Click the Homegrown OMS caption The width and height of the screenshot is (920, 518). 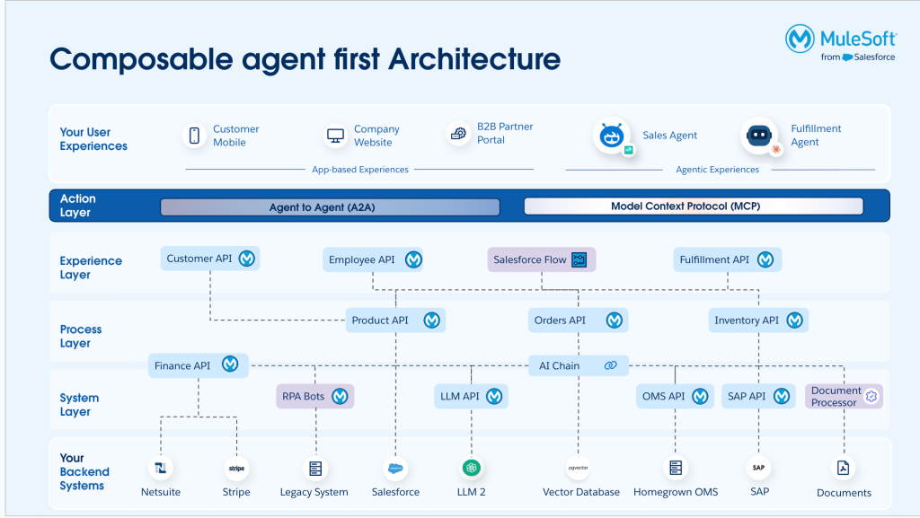[x=676, y=492]
